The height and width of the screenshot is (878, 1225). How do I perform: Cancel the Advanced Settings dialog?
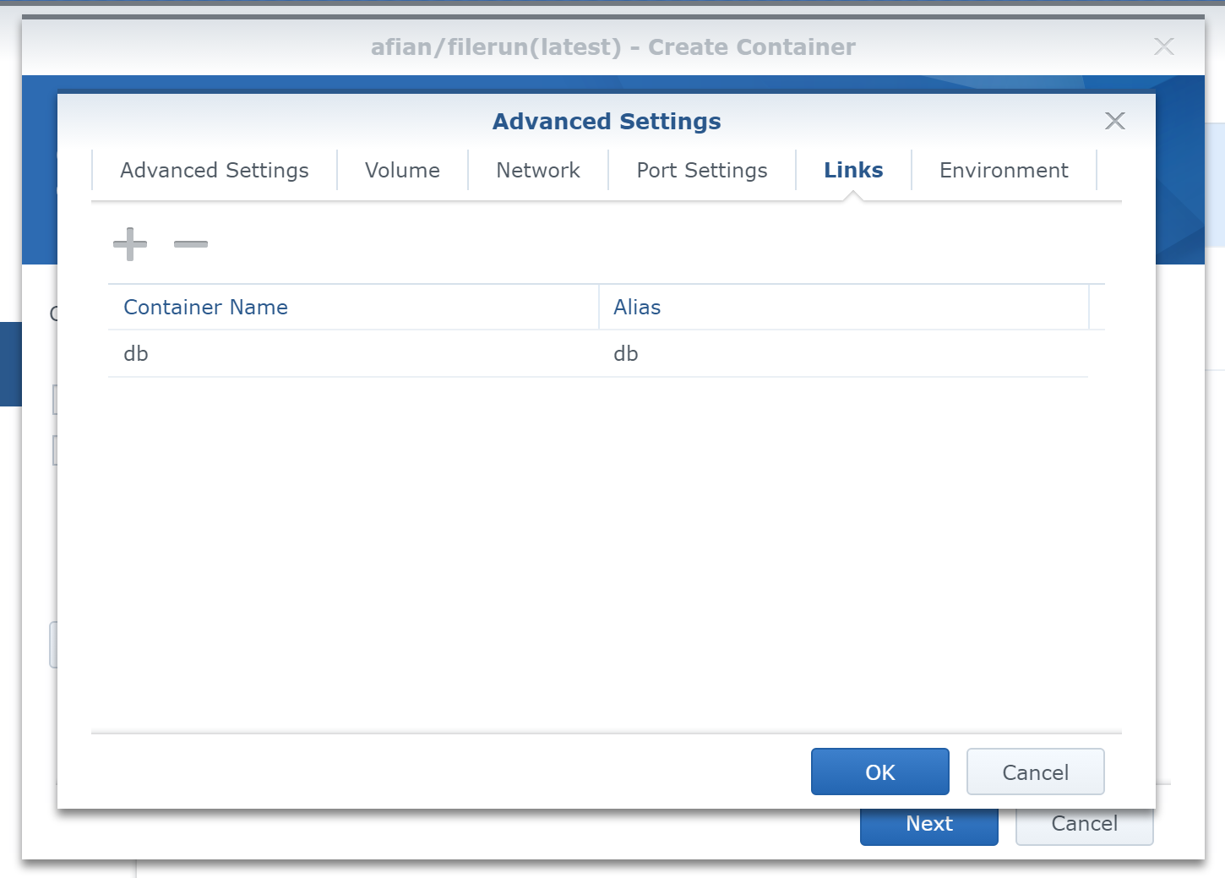1035,772
